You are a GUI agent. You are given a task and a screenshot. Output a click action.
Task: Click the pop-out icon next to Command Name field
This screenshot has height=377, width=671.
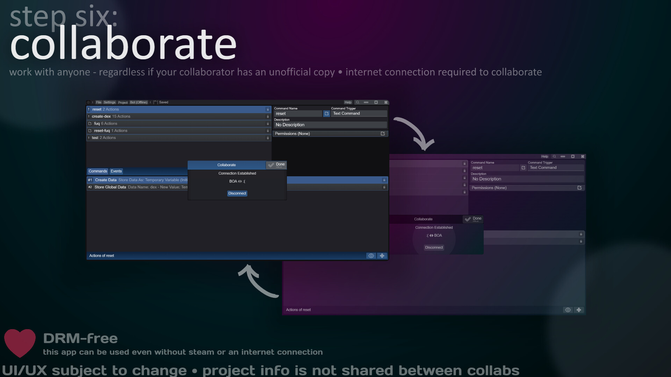(x=326, y=113)
